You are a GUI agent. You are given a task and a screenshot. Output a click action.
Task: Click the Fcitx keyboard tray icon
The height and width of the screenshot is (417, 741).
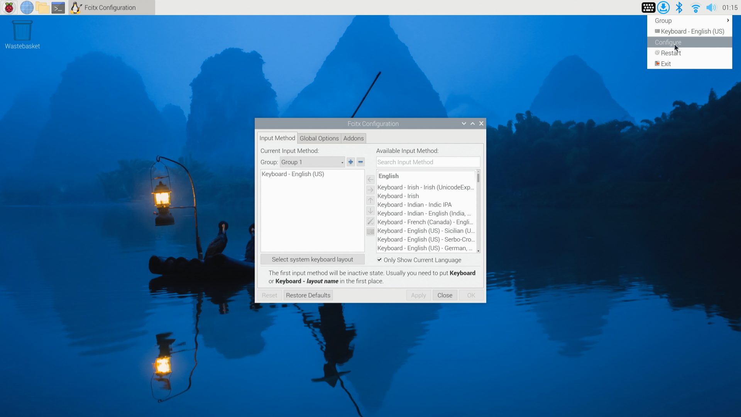(x=648, y=7)
